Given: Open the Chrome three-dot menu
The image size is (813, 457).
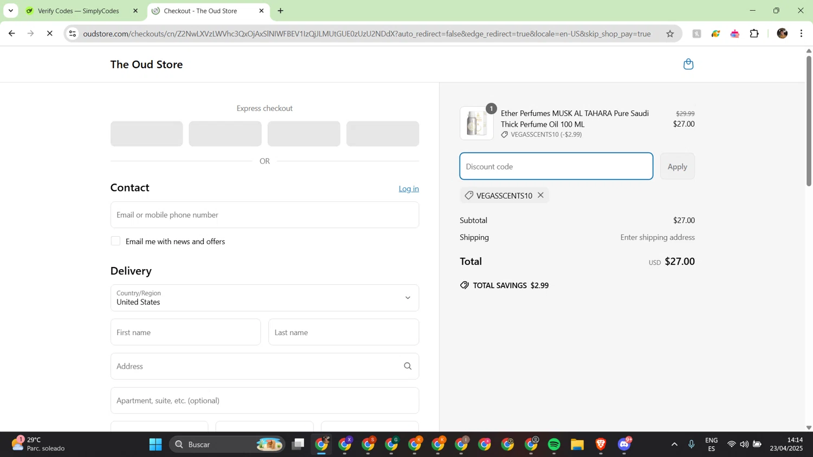Looking at the screenshot, I should tap(802, 34).
